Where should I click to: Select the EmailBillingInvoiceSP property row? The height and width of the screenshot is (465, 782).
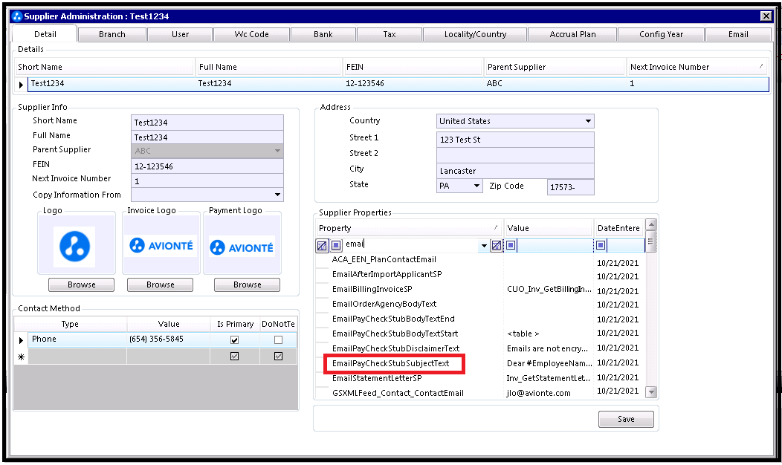[x=372, y=289]
